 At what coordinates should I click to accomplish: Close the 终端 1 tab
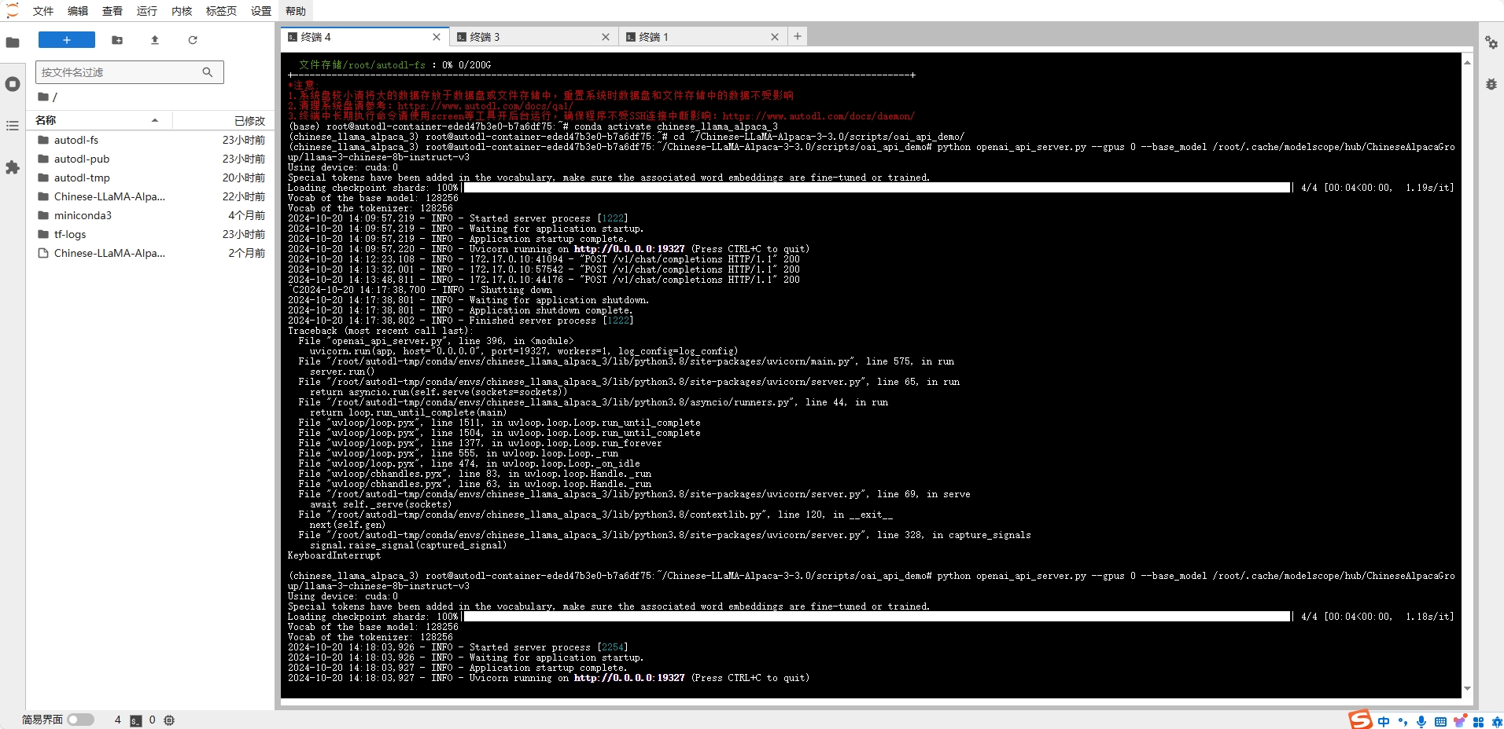coord(775,37)
